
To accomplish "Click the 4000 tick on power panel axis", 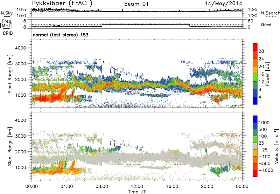I will 20,48.
